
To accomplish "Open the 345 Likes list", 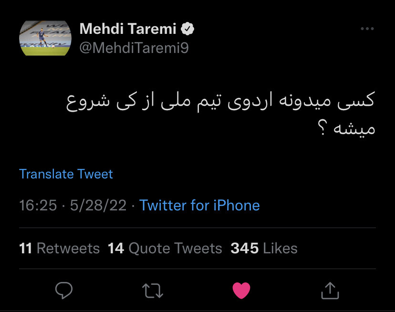I will coord(264,248).
